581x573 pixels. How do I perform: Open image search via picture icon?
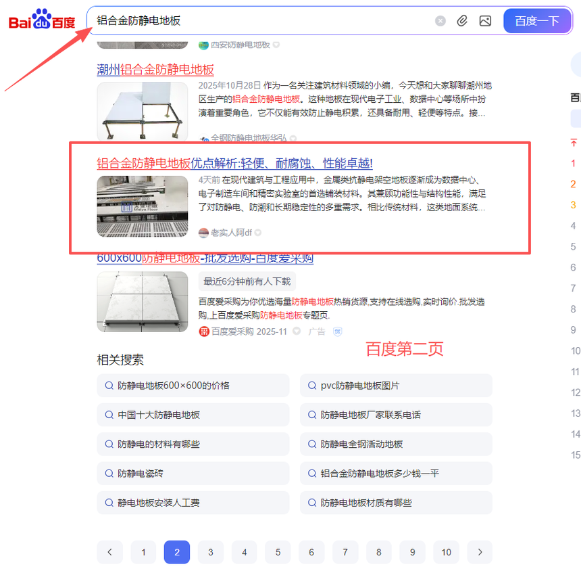(x=485, y=21)
